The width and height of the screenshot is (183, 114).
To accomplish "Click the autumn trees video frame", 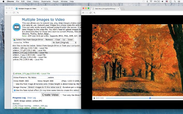I will tap(138, 60).
